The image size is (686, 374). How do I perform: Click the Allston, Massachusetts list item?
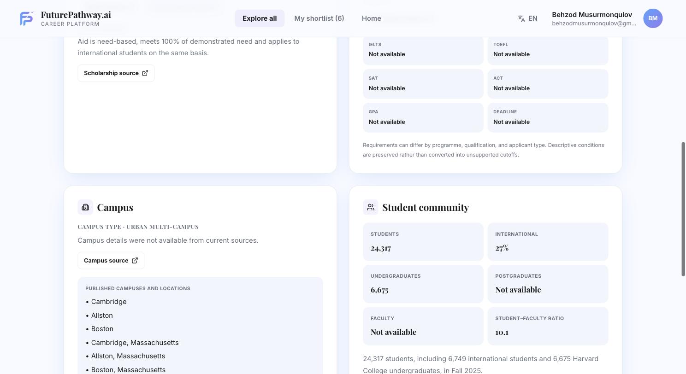tap(125, 356)
